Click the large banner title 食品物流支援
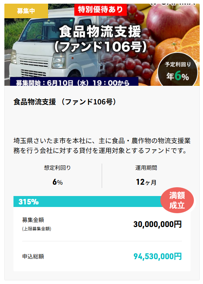 click(100, 32)
